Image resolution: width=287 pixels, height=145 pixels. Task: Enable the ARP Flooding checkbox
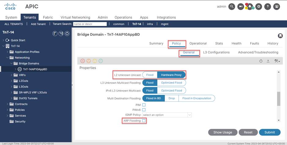[x=144, y=121]
